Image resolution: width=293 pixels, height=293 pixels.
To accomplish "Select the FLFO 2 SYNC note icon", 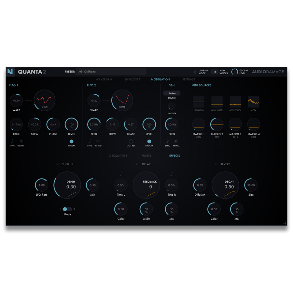I will (x=89, y=142).
